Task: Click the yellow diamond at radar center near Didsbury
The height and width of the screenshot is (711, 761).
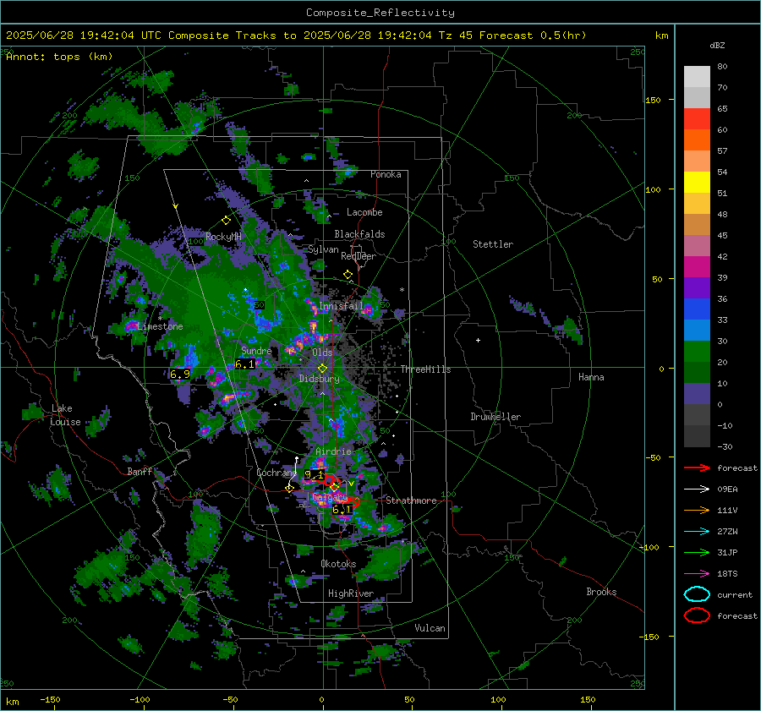Action: click(x=323, y=368)
